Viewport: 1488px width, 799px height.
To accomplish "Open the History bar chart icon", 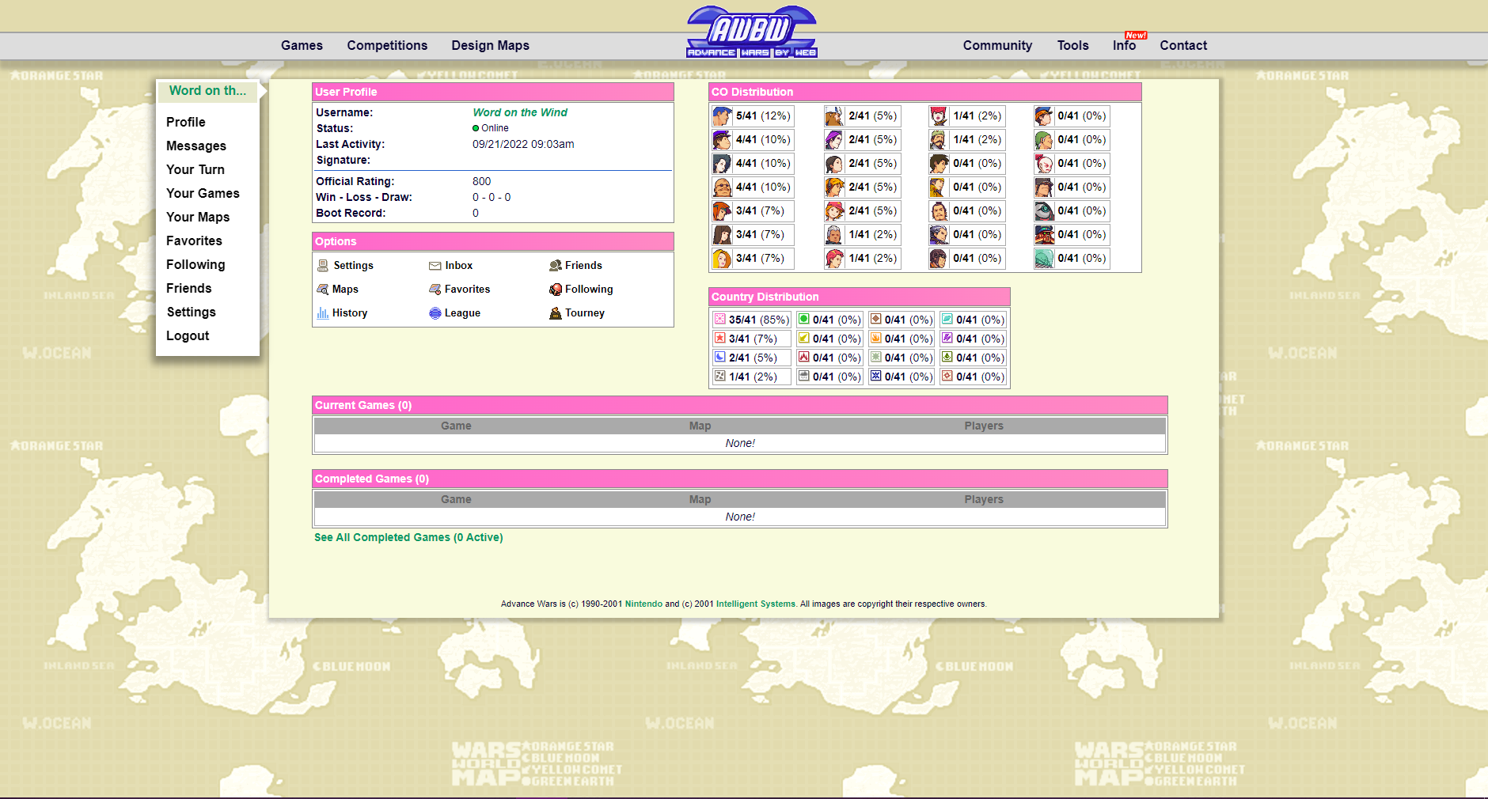I will pyautogui.click(x=323, y=313).
